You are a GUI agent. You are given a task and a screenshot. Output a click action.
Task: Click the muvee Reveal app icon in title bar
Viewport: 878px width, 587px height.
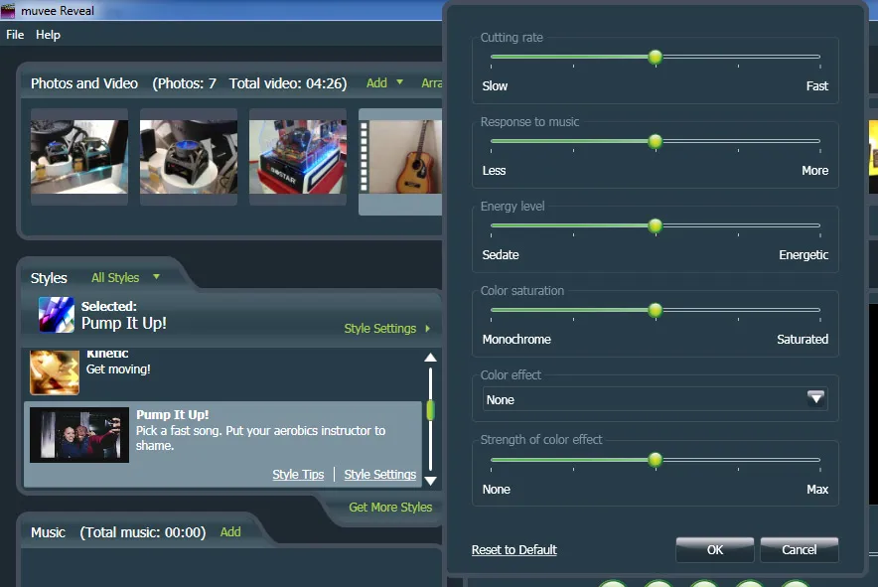pos(8,11)
